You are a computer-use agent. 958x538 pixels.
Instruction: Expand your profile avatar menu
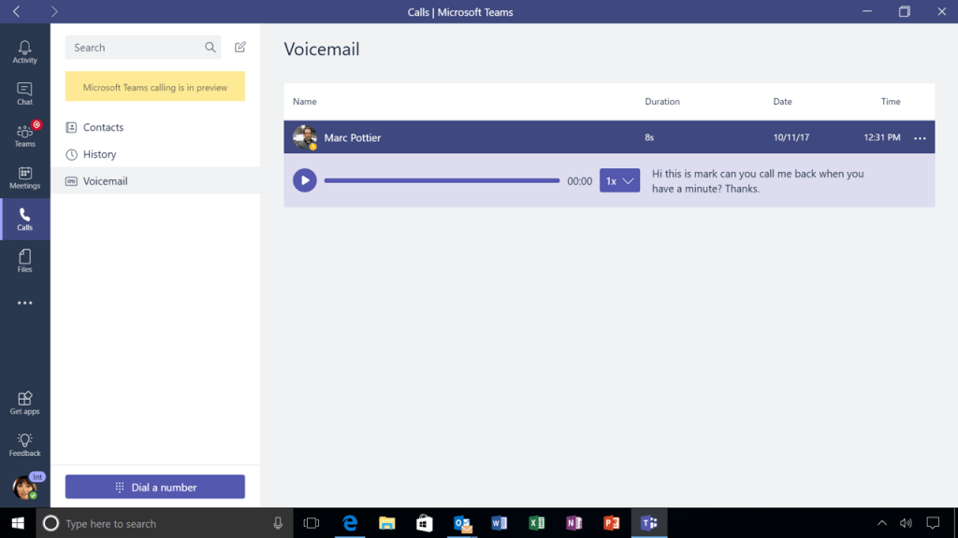(x=24, y=486)
